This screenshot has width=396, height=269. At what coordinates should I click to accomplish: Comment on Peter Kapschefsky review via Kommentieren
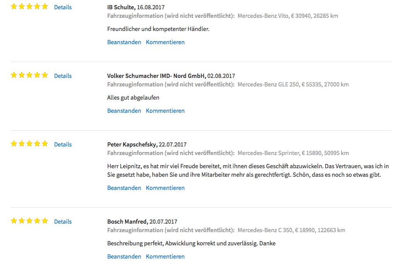[165, 188]
